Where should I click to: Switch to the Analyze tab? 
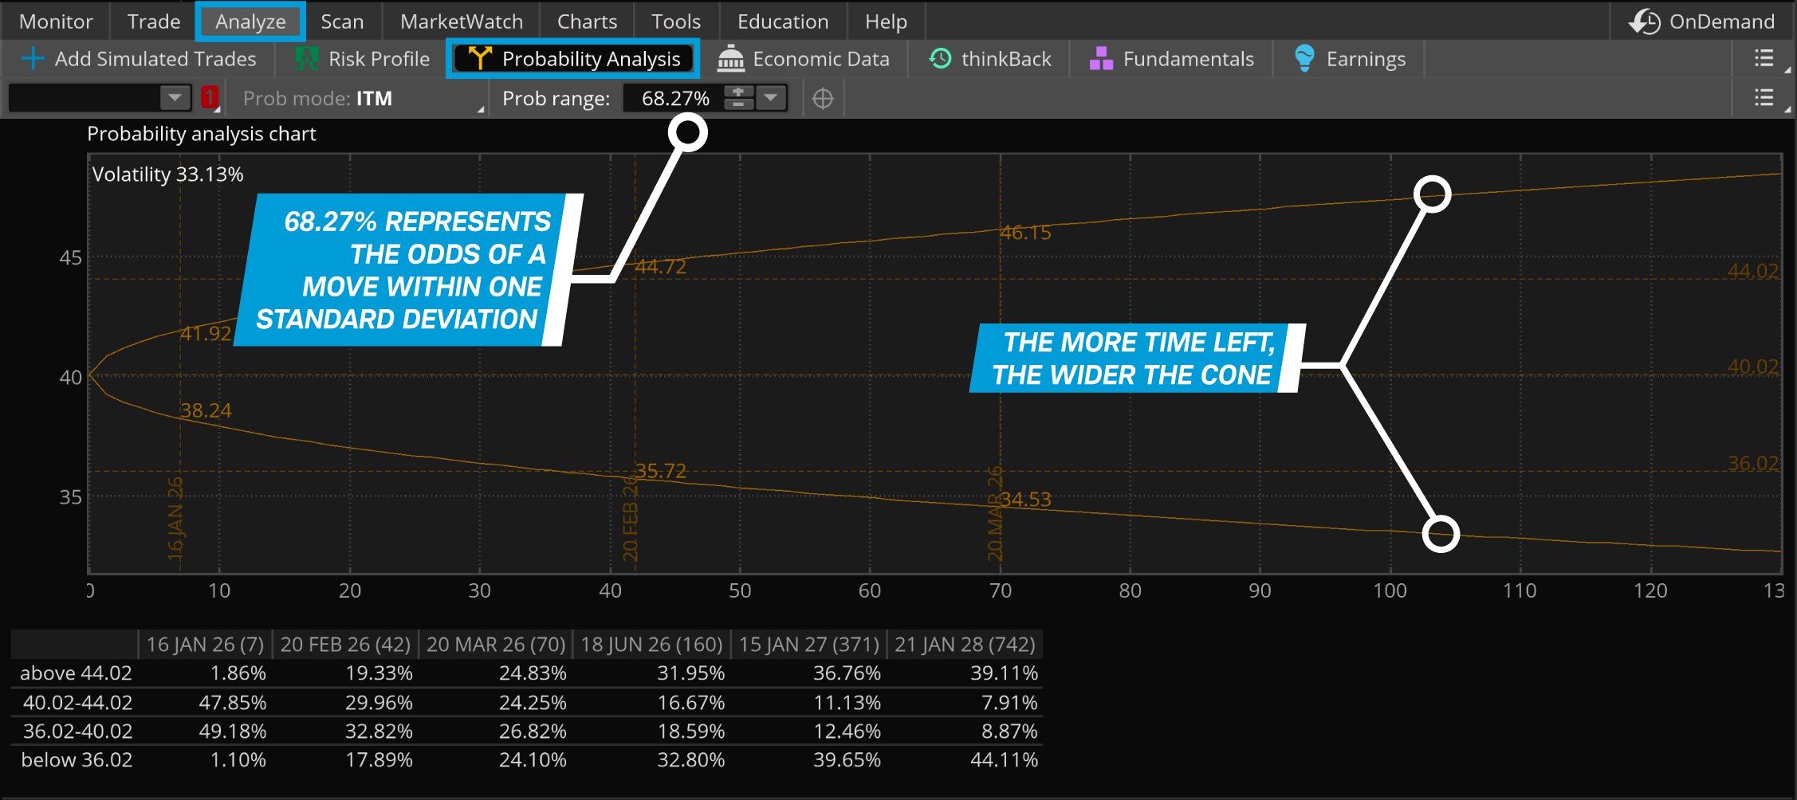pos(250,21)
